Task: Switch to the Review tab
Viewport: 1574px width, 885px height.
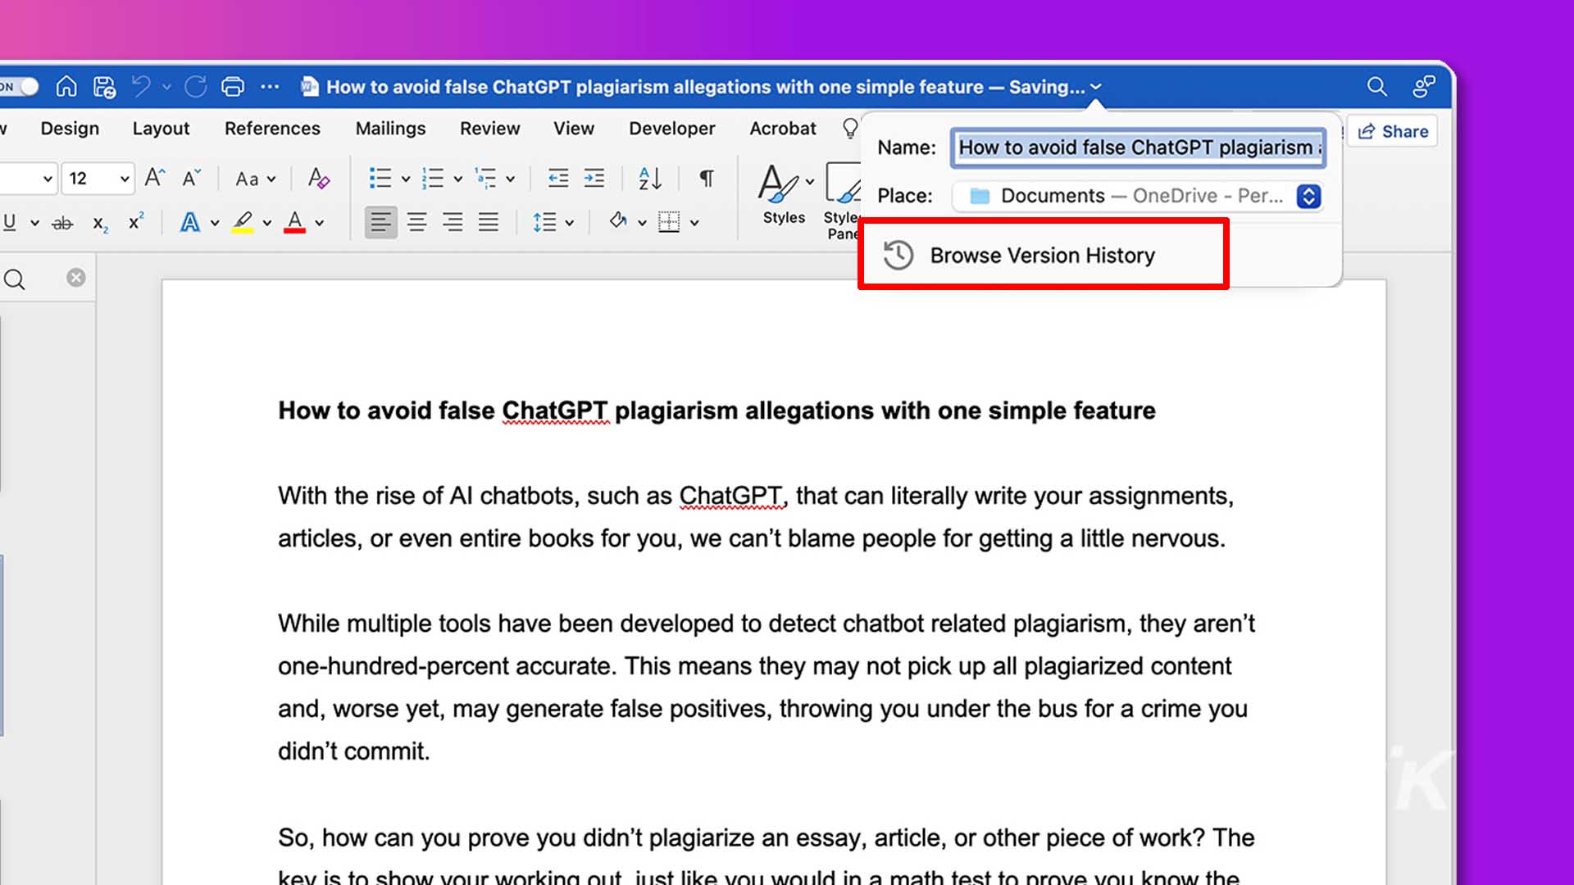Action: pyautogui.click(x=489, y=129)
